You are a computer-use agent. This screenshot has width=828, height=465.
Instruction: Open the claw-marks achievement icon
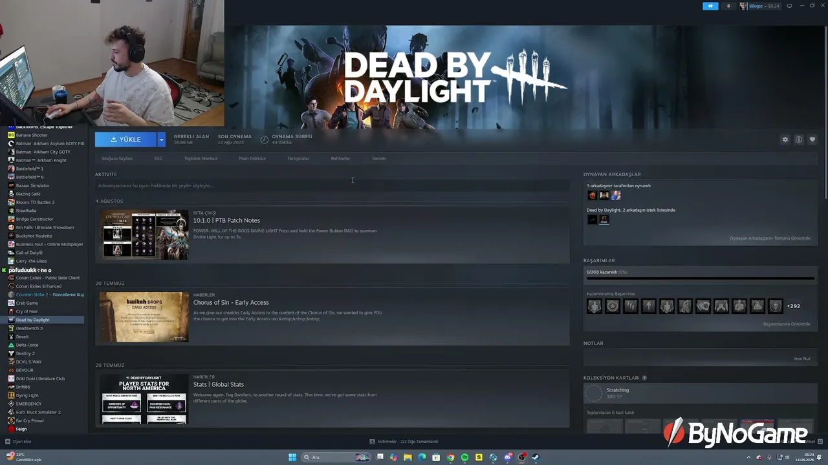pos(631,306)
